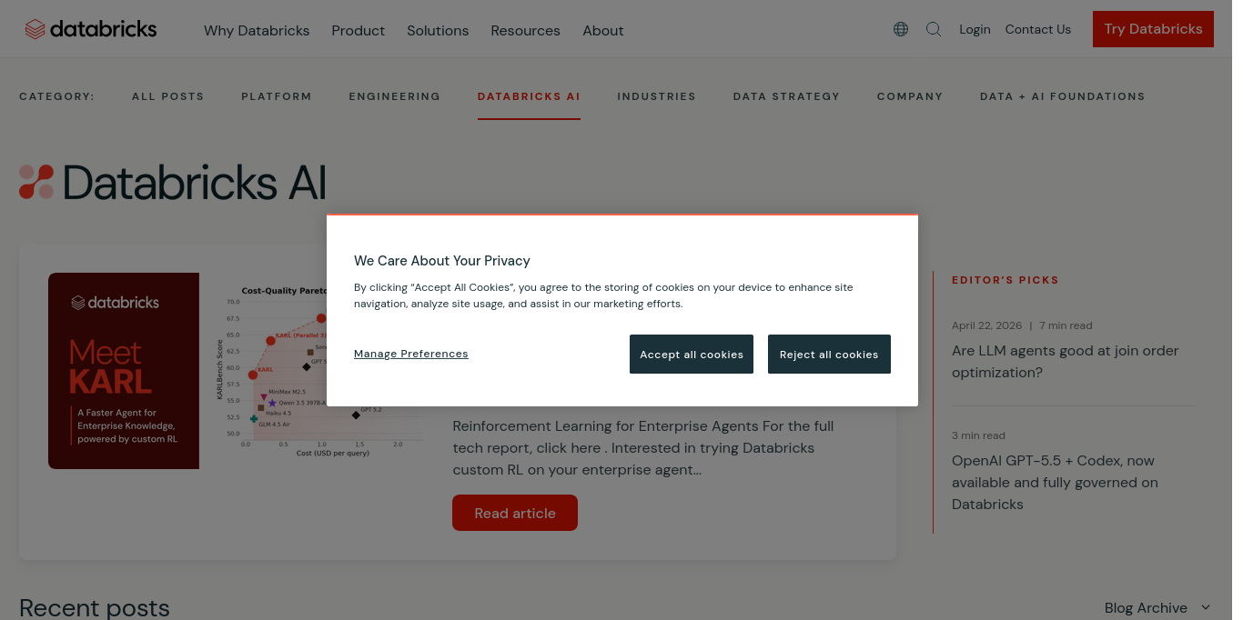The width and height of the screenshot is (1243, 620).
Task: Select the All Posts category
Action: click(x=168, y=96)
